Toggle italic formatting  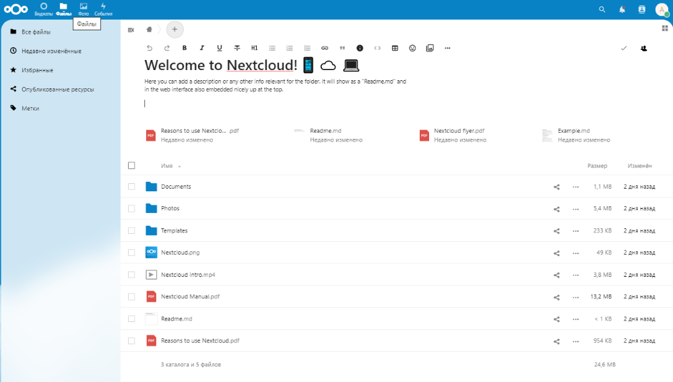[201, 48]
